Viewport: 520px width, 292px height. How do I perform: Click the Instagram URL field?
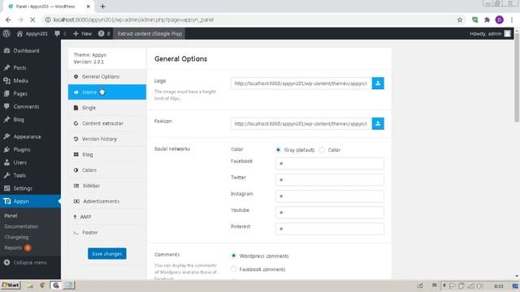pyautogui.click(x=330, y=196)
